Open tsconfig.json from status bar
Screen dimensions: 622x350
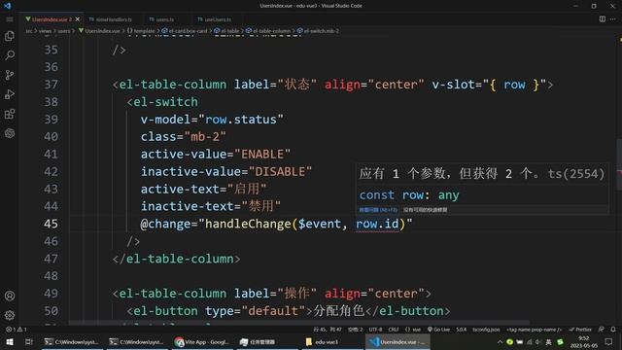coord(486,330)
